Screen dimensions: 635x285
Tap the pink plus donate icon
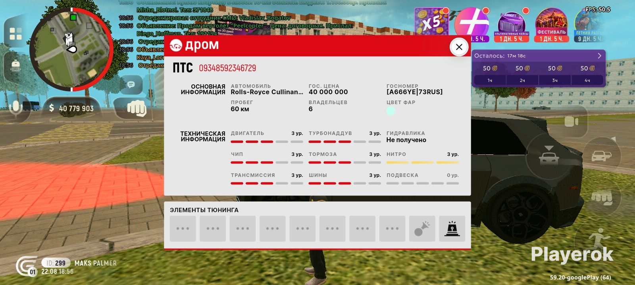click(x=471, y=24)
